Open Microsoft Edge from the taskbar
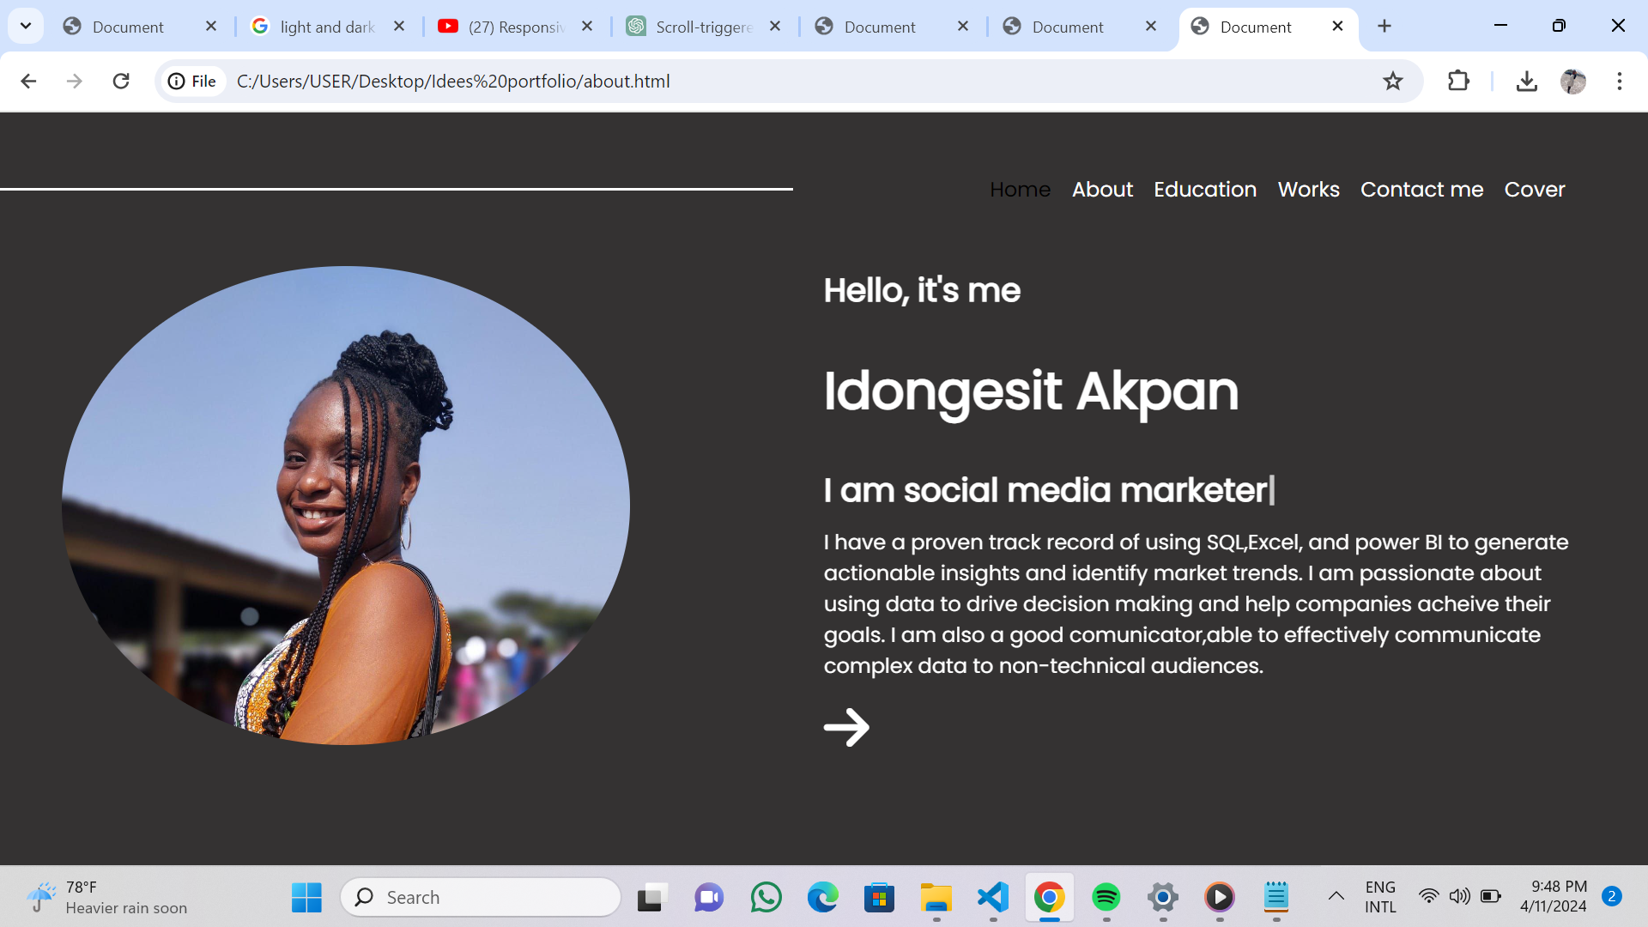The image size is (1648, 927). click(823, 898)
